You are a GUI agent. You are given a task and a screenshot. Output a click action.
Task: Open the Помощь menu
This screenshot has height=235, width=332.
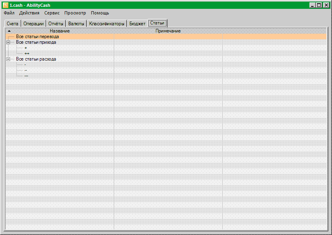[100, 13]
